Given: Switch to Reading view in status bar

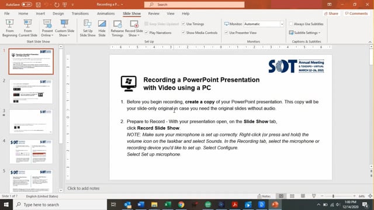Looking at the screenshot, I should point(303,196).
